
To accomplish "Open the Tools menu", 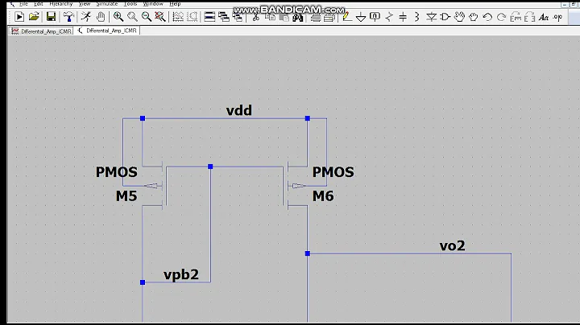I will [x=130, y=4].
